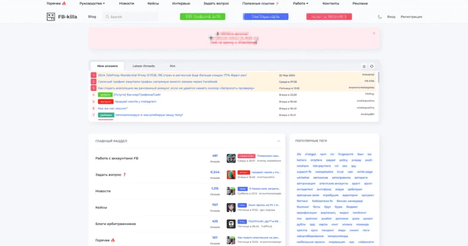This screenshot has width=468, height=246.
Task: Click the Регистрация link
Action: point(412,17)
